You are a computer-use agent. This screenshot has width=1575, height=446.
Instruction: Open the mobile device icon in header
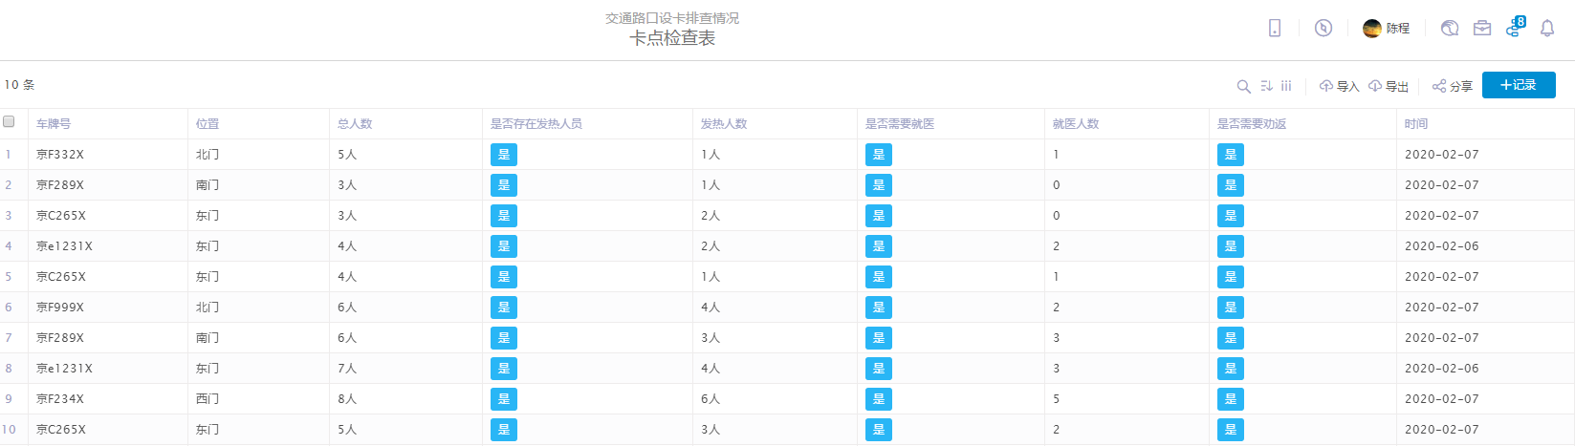tap(1275, 29)
